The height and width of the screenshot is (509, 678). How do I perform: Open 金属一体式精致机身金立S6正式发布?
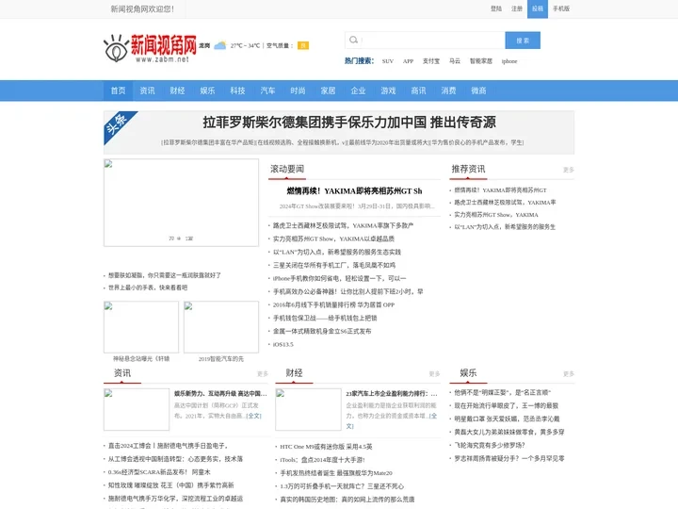click(x=322, y=331)
